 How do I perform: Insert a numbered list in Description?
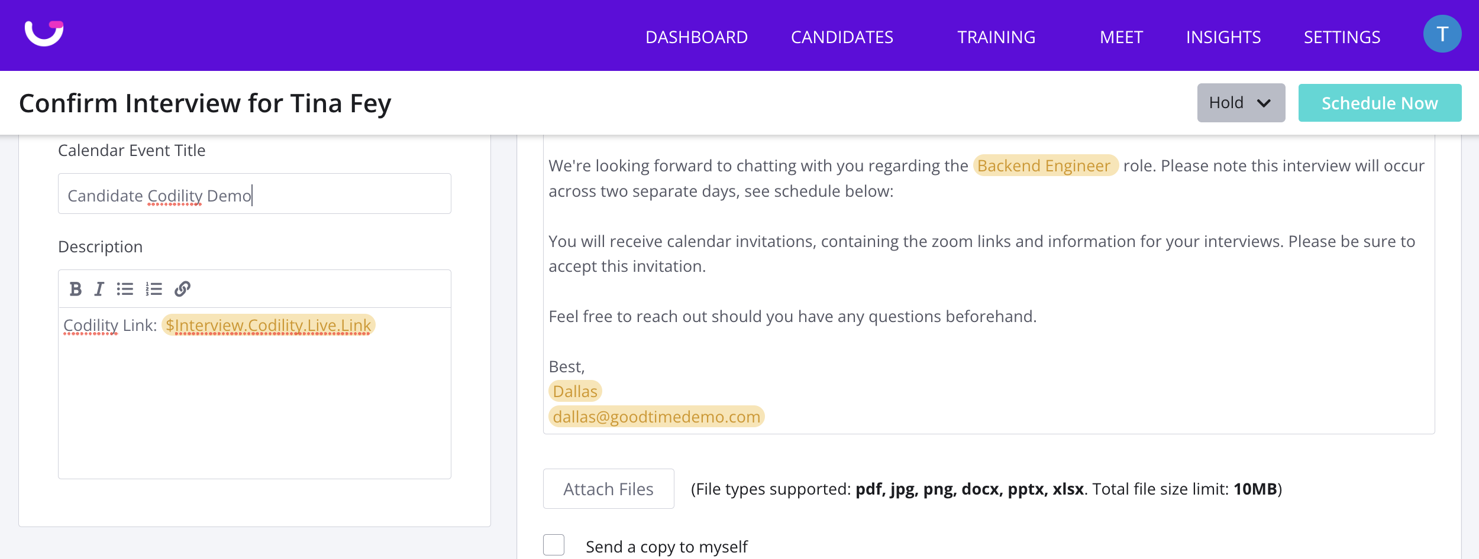tap(154, 289)
